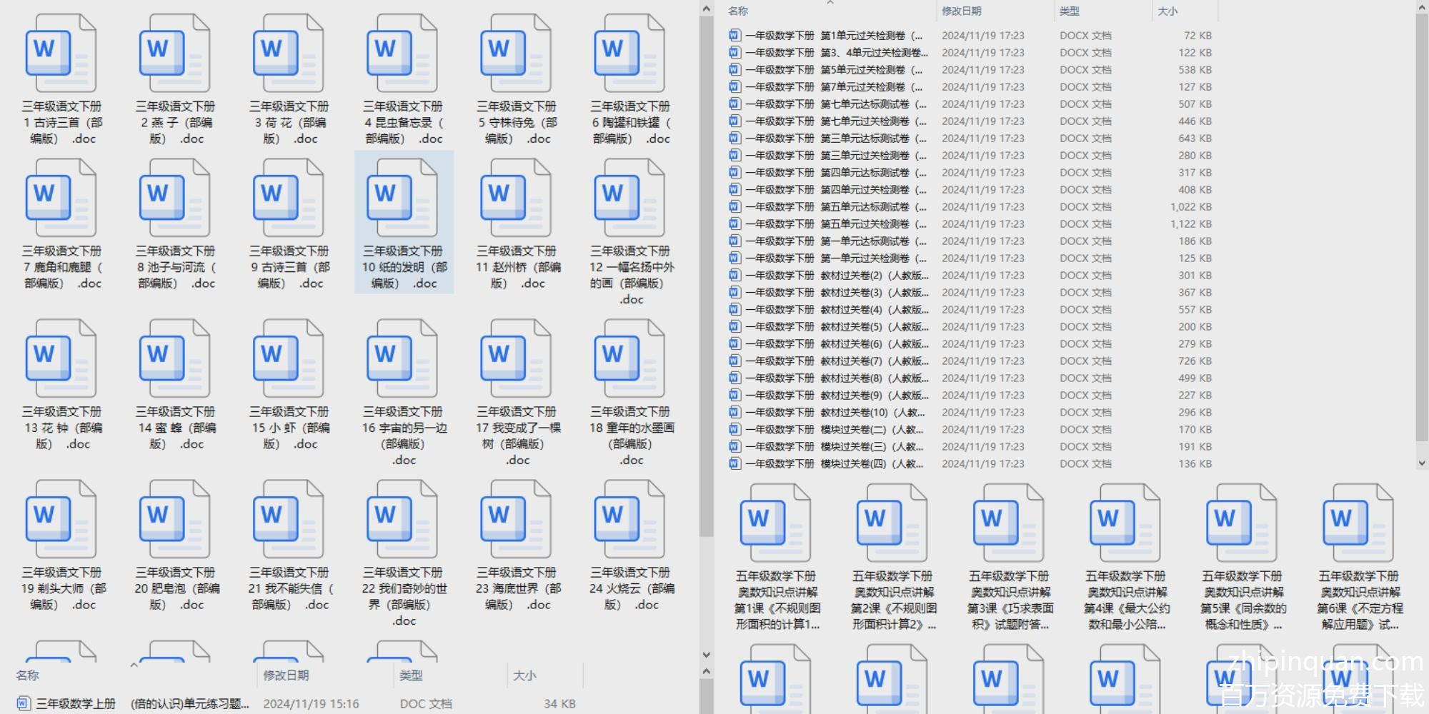Image resolution: width=1429 pixels, height=714 pixels.
Task: Click the 7 鹿角和鹿腿 Word file icon
Action: tap(61, 198)
